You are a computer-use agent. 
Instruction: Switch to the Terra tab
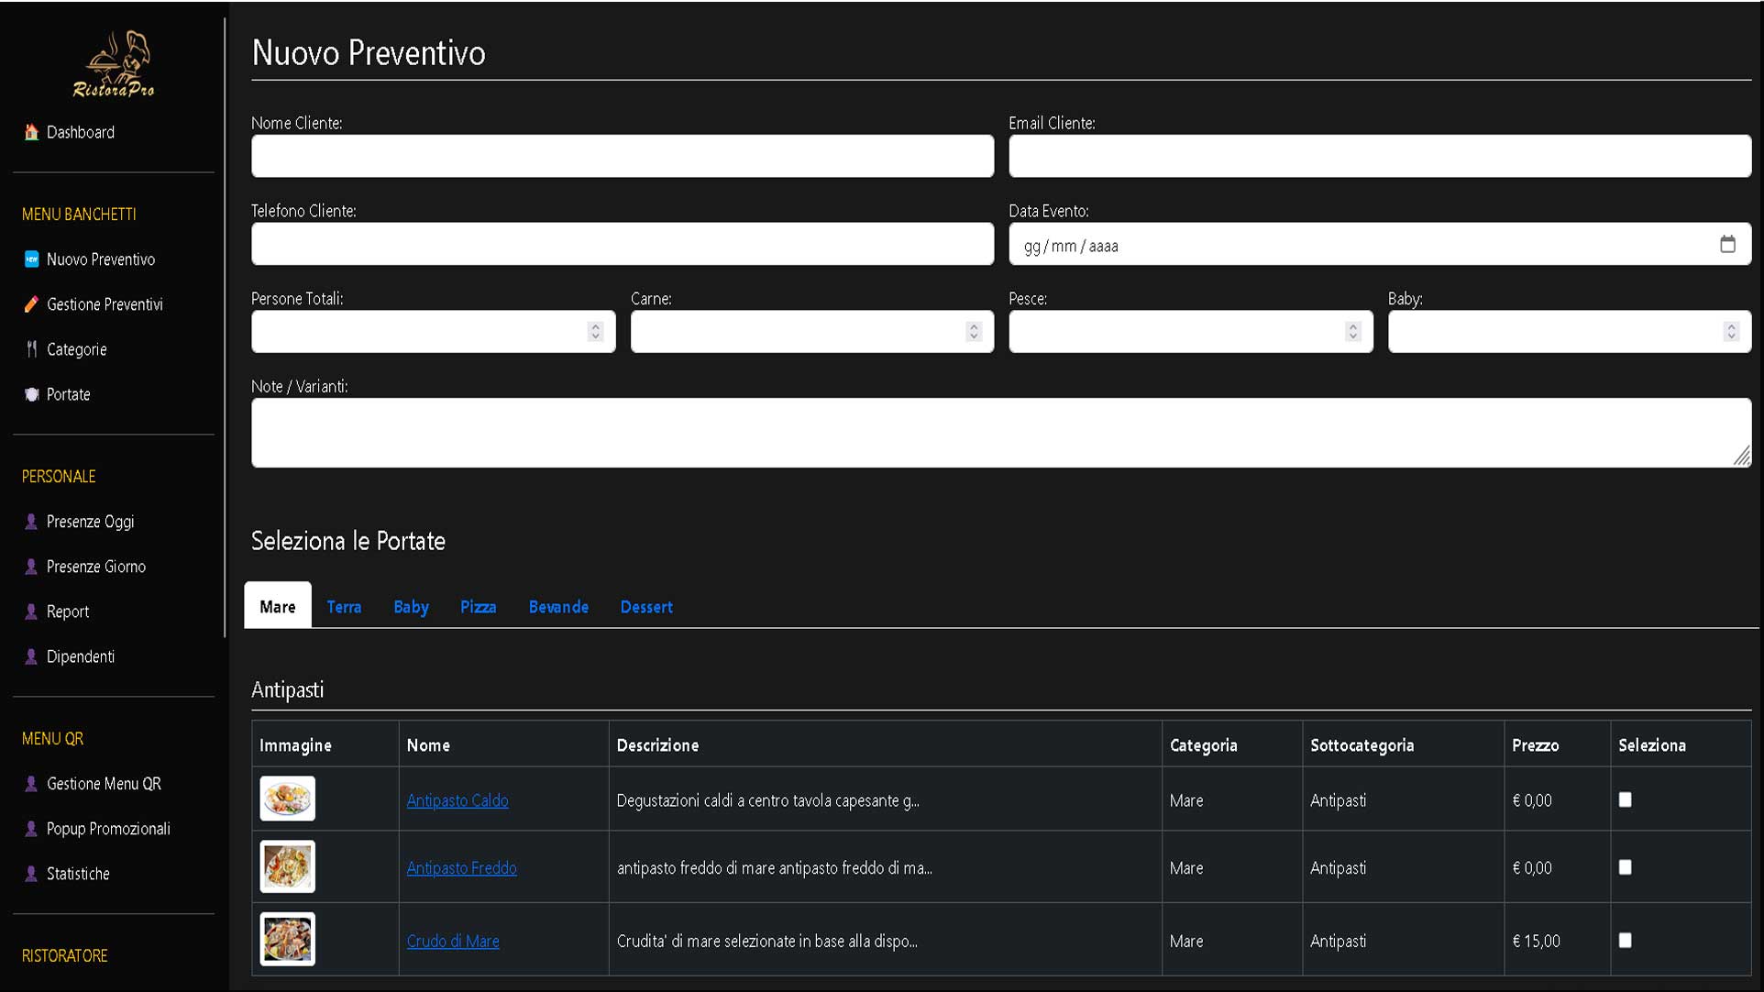click(x=344, y=606)
